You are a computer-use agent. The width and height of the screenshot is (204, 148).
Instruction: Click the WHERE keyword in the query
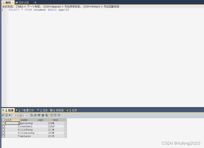pos(52,10)
